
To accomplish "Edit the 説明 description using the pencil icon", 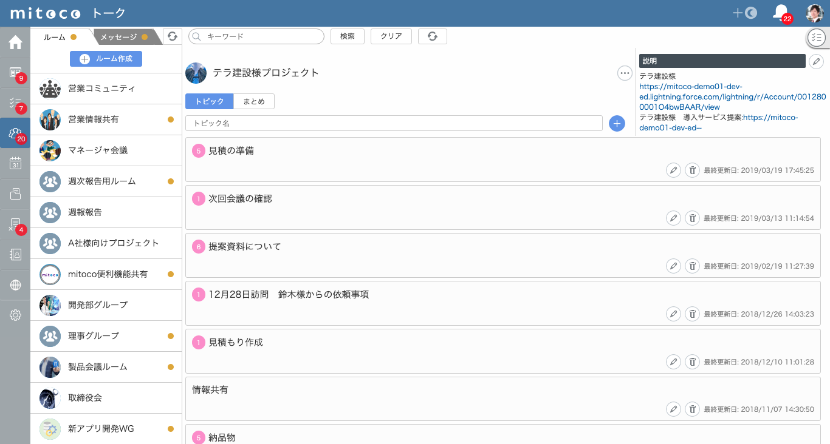I will click(817, 61).
